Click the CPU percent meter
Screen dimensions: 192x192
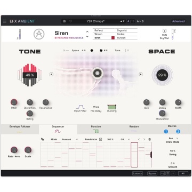[183, 173]
